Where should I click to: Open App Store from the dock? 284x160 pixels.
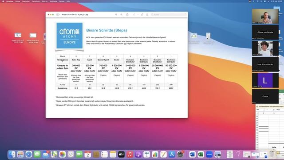click(x=172, y=154)
